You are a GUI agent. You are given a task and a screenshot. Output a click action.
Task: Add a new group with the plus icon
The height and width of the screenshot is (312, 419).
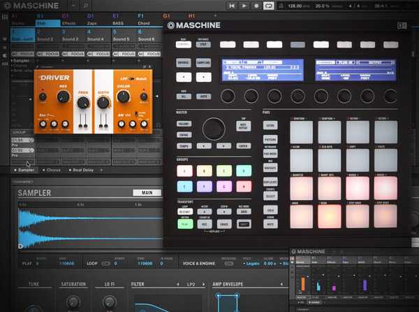pyautogui.click(x=215, y=15)
